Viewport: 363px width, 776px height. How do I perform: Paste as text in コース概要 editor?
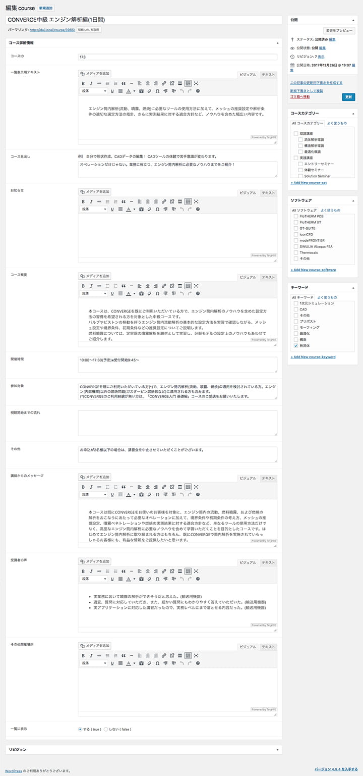[141, 293]
